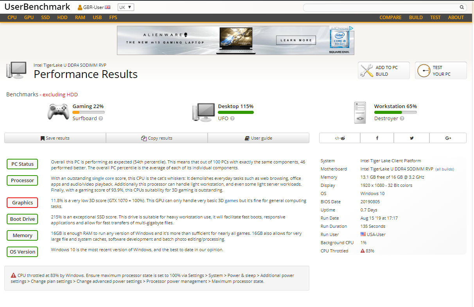Click the gaming controller icon
The height and width of the screenshot is (307, 474).
click(x=58, y=112)
